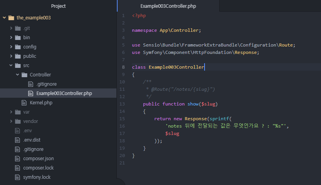Expand the config folder chevron

coord(10,47)
